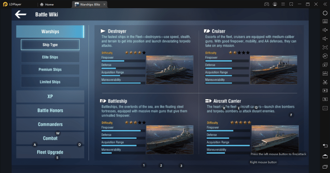Go back using the Battle Wiki arrow

21,14
